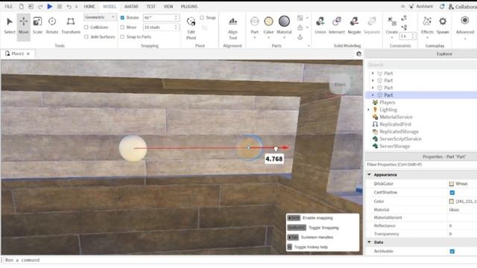
Task: Uncheck the Archivable property checkbox
Action: click(452, 252)
